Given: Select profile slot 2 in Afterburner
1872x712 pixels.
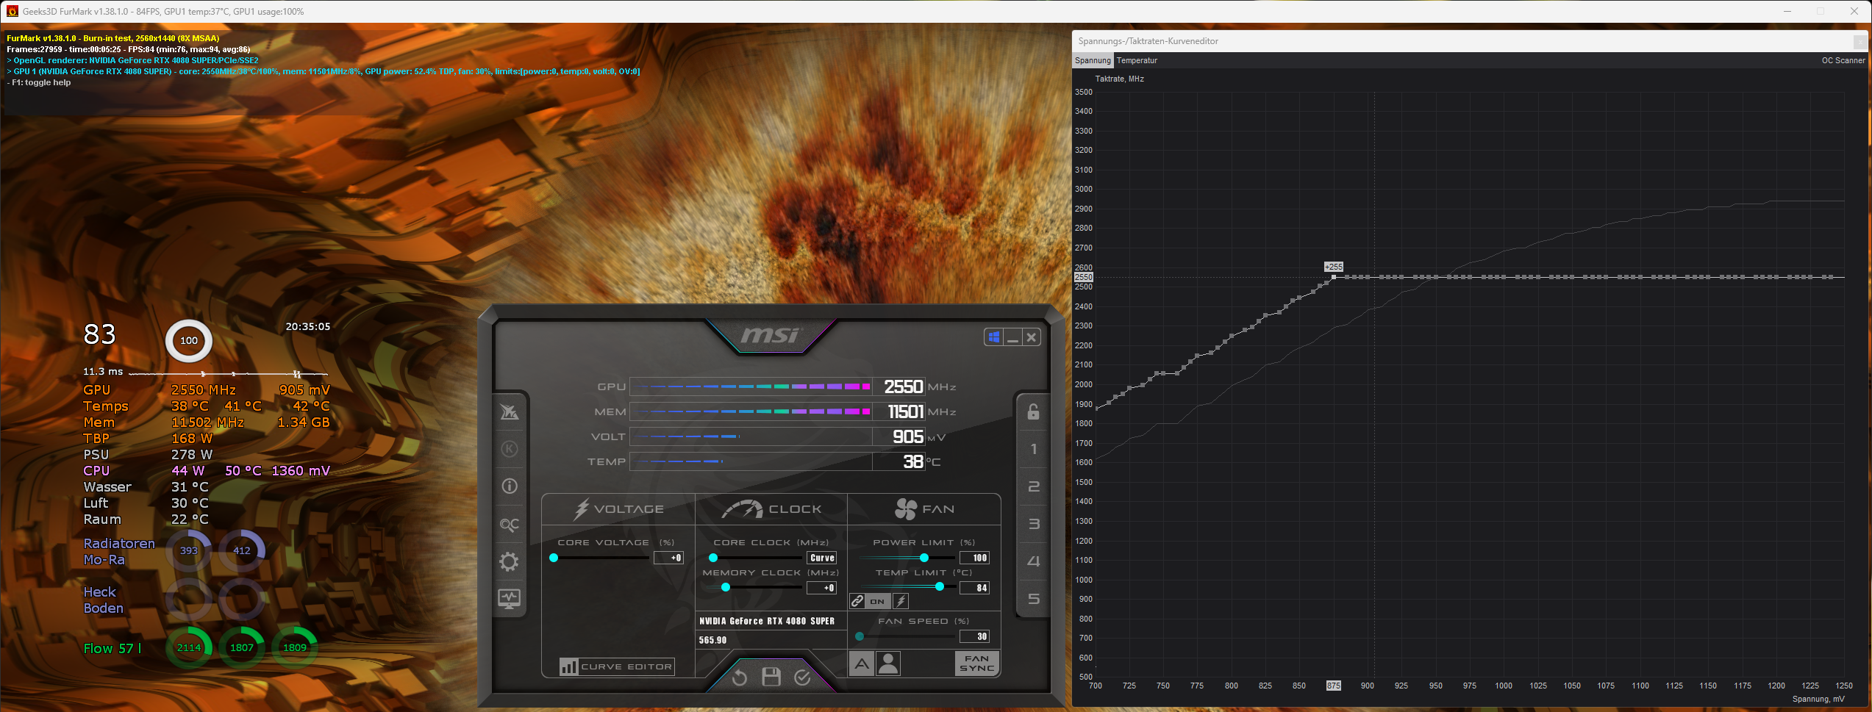Looking at the screenshot, I should (x=1033, y=486).
